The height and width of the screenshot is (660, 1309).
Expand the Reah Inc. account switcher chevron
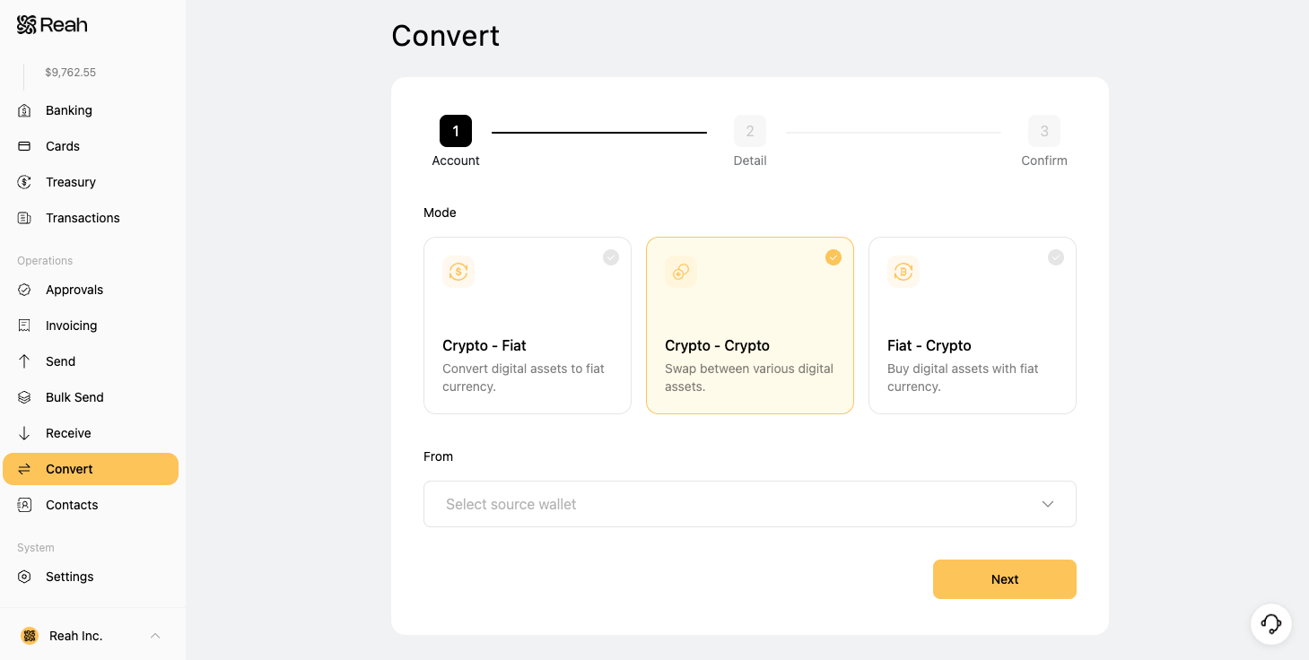155,636
